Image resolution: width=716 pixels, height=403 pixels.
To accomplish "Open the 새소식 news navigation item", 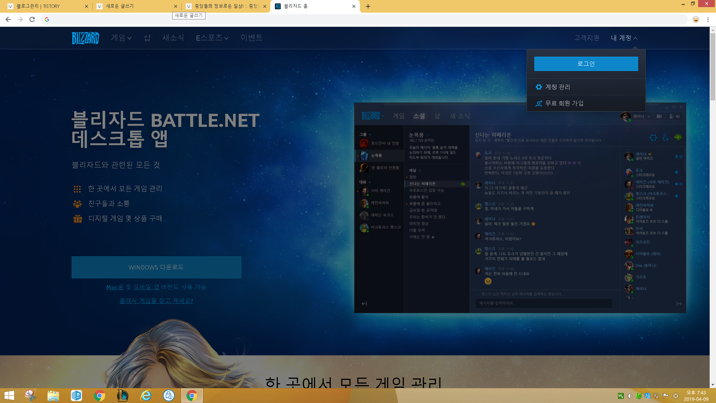I will point(173,38).
